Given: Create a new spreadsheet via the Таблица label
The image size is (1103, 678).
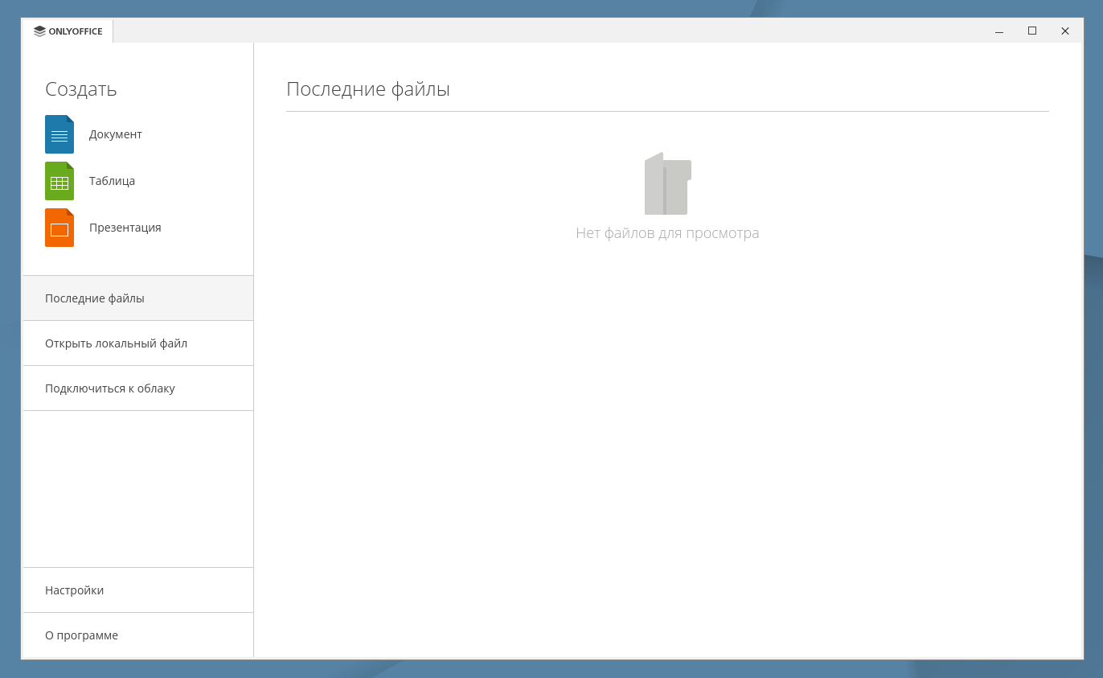Looking at the screenshot, I should pyautogui.click(x=112, y=181).
